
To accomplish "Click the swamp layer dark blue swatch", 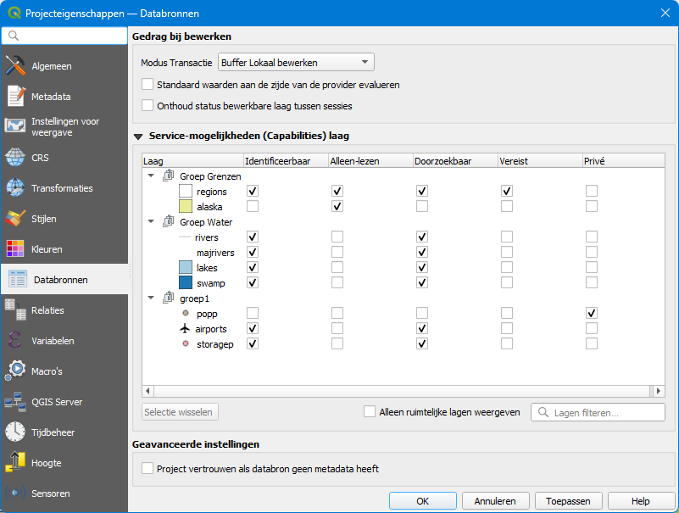I will click(186, 282).
